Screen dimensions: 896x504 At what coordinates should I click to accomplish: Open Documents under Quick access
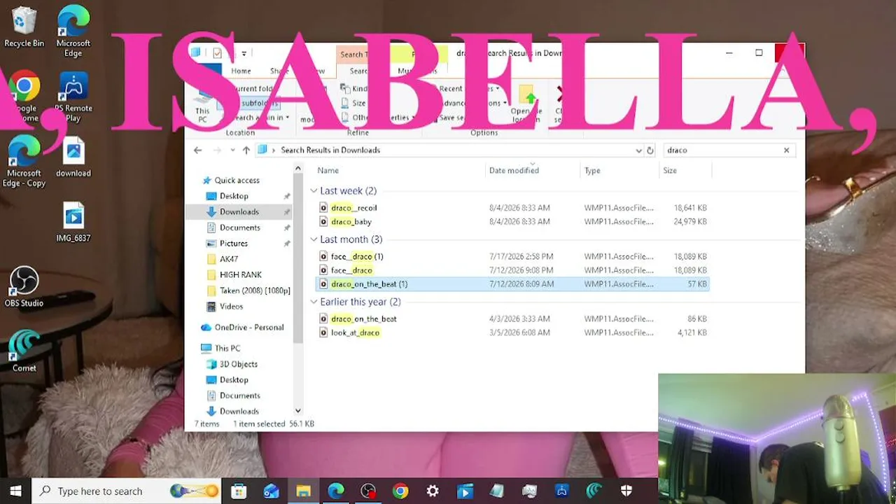pyautogui.click(x=239, y=227)
